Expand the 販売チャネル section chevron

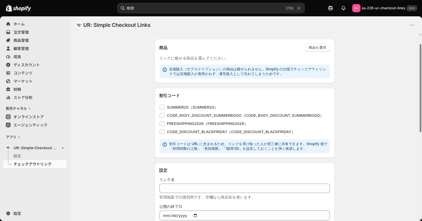pos(30,109)
